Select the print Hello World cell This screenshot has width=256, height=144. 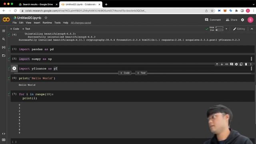(x=132, y=78)
